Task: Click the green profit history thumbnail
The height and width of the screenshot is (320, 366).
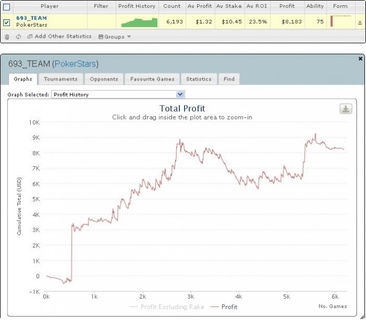Action: point(140,22)
